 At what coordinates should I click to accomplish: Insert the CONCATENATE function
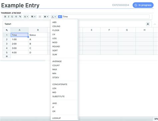[x=60, y=84]
